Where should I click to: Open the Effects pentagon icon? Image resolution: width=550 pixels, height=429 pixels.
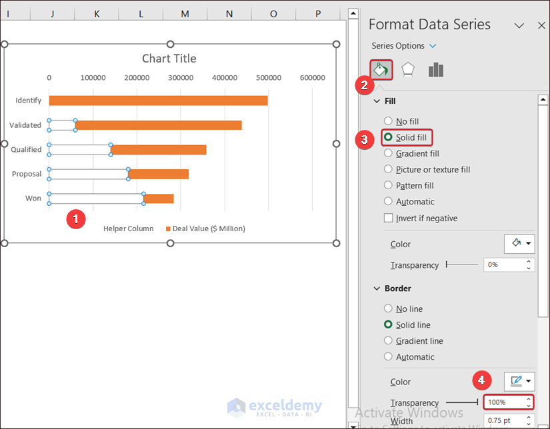tap(408, 70)
